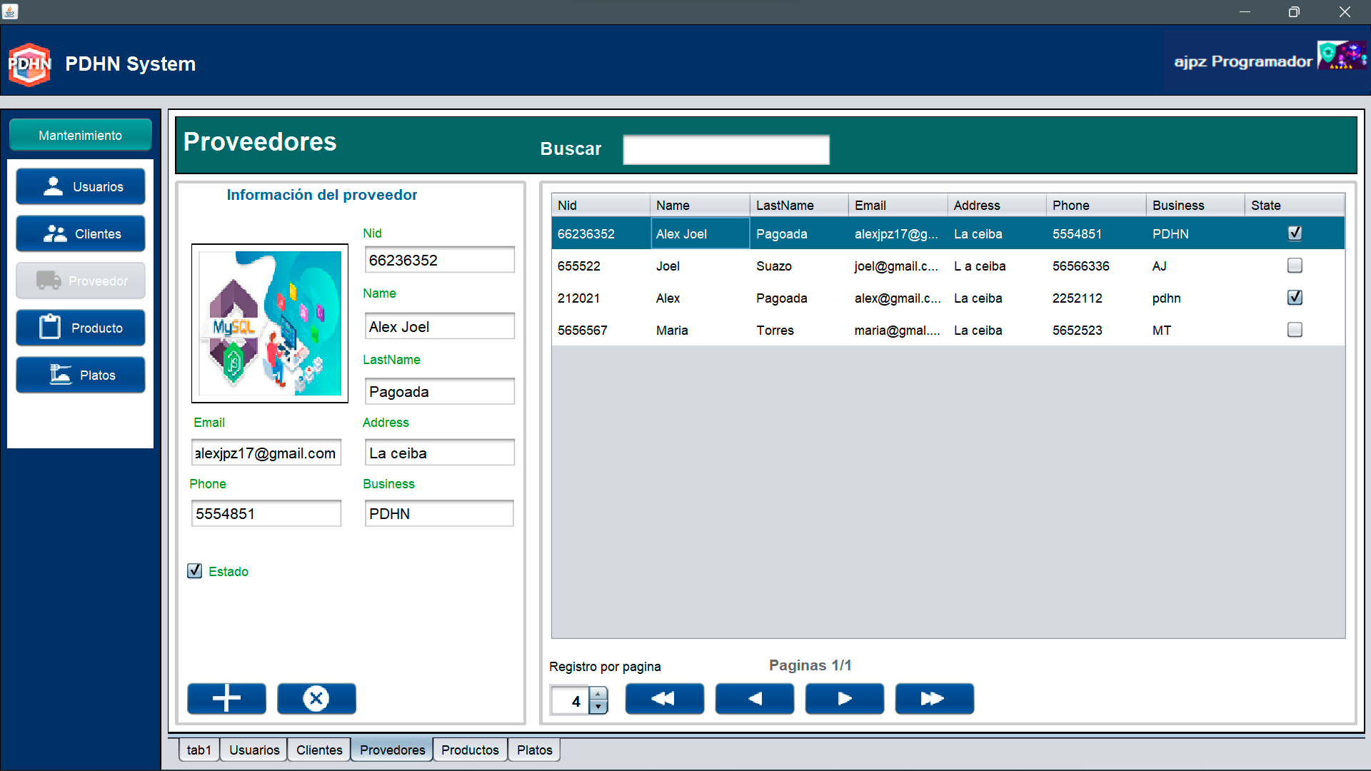Open the Producto clipboard sidebar button
Image resolution: width=1371 pixels, height=771 pixels.
tap(81, 328)
